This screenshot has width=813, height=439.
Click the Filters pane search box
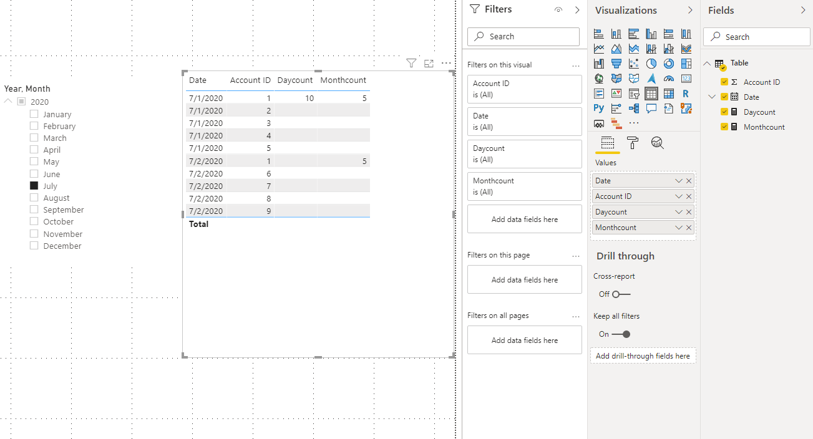[x=523, y=36]
